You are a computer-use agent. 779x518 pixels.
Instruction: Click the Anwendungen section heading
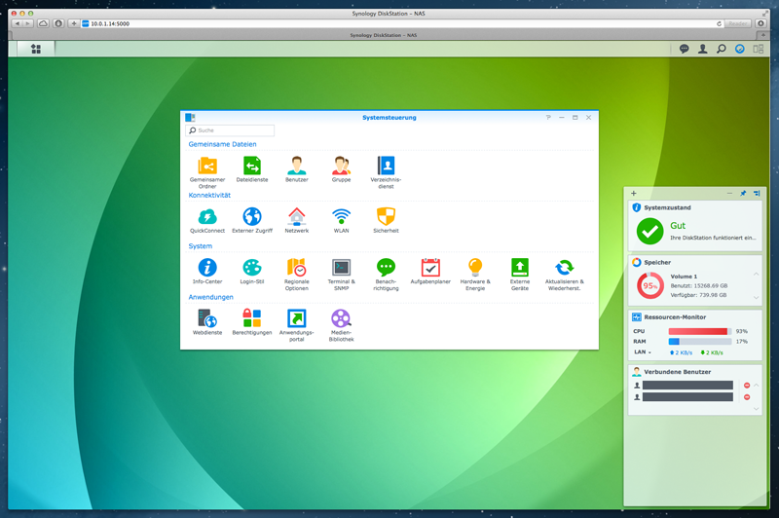(x=210, y=297)
